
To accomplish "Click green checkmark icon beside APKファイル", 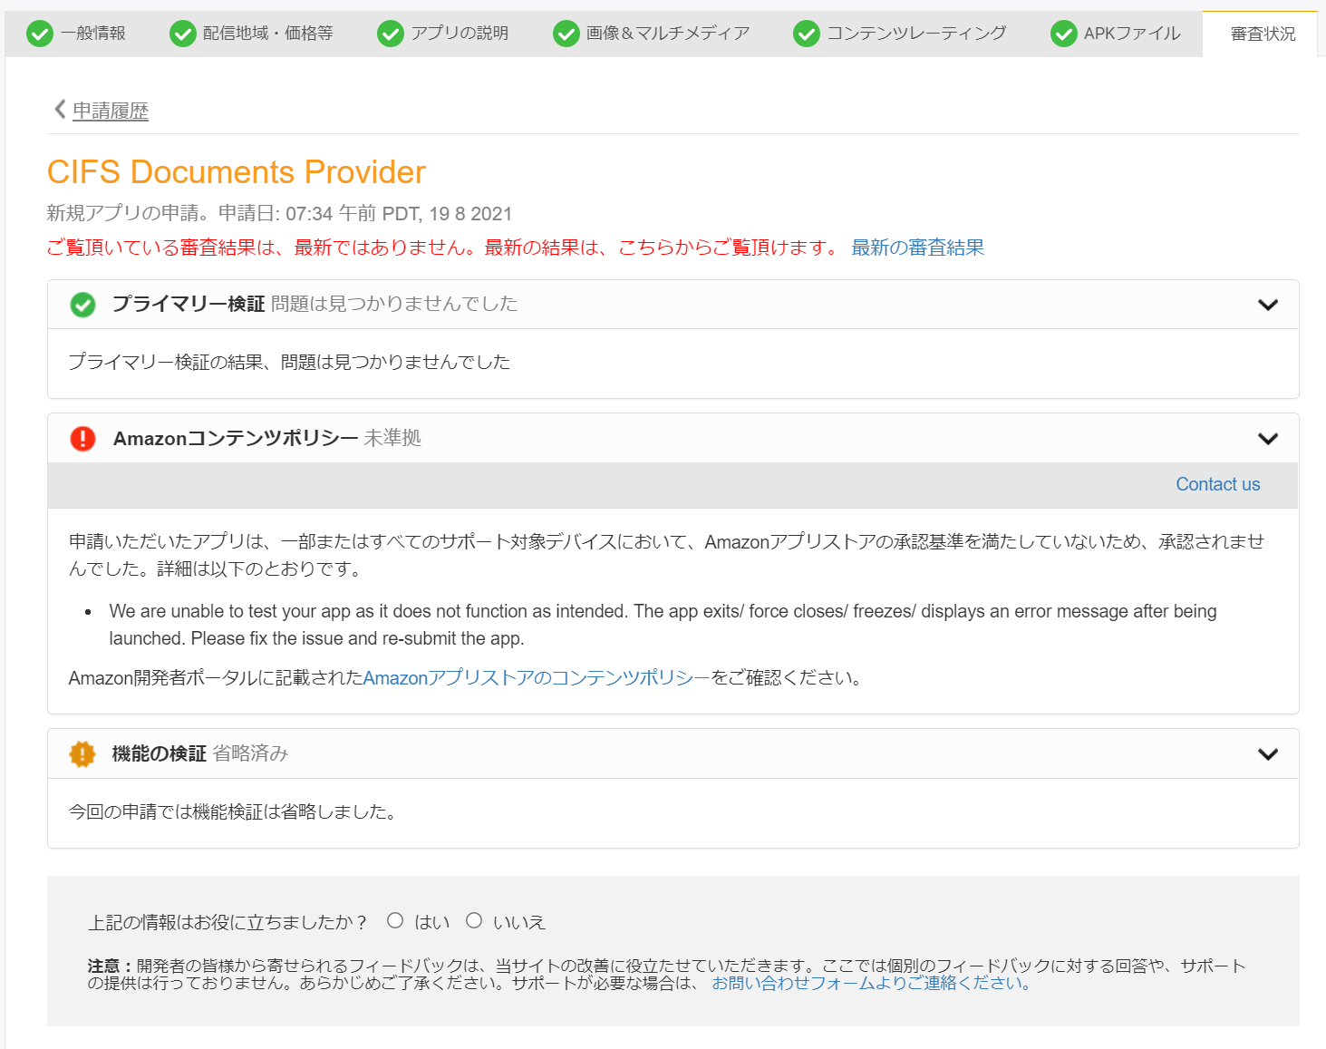I will [x=1064, y=34].
